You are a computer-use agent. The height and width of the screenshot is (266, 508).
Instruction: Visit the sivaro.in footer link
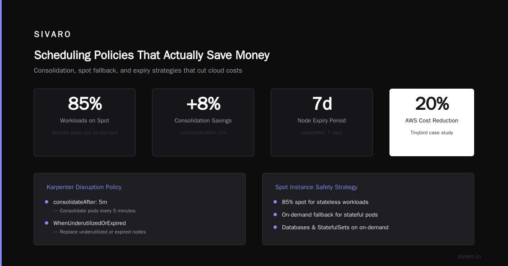(x=469, y=256)
